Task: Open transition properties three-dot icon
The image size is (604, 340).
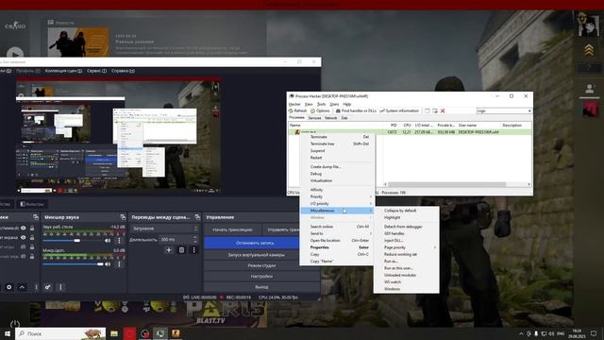Action: coord(193,250)
